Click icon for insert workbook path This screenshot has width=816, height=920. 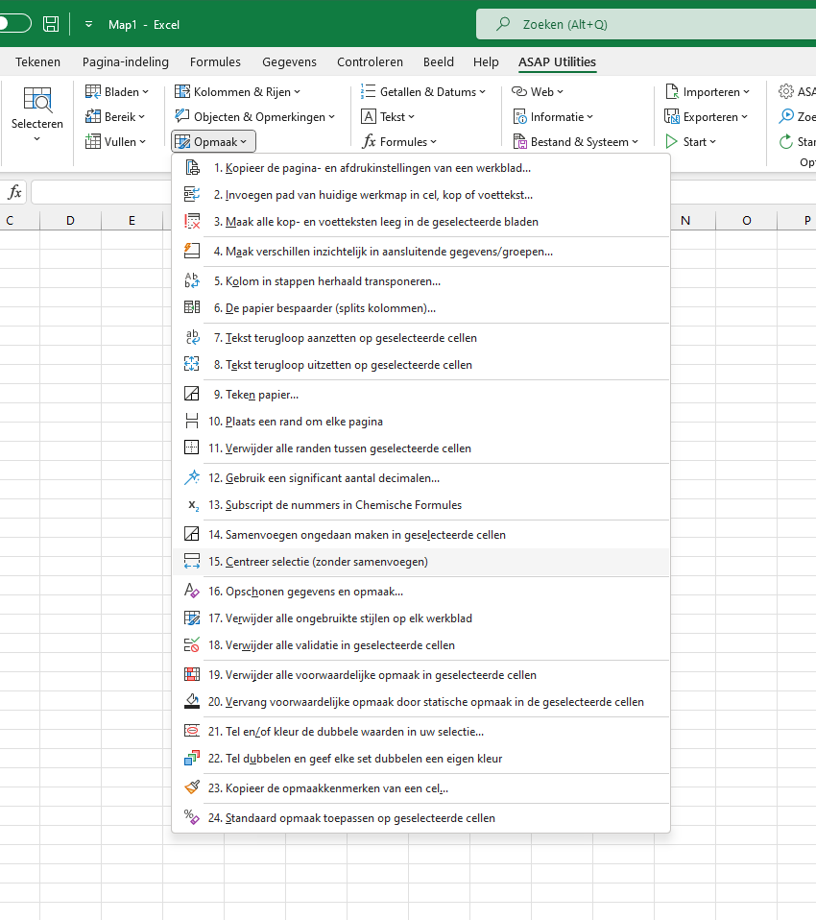(192, 195)
